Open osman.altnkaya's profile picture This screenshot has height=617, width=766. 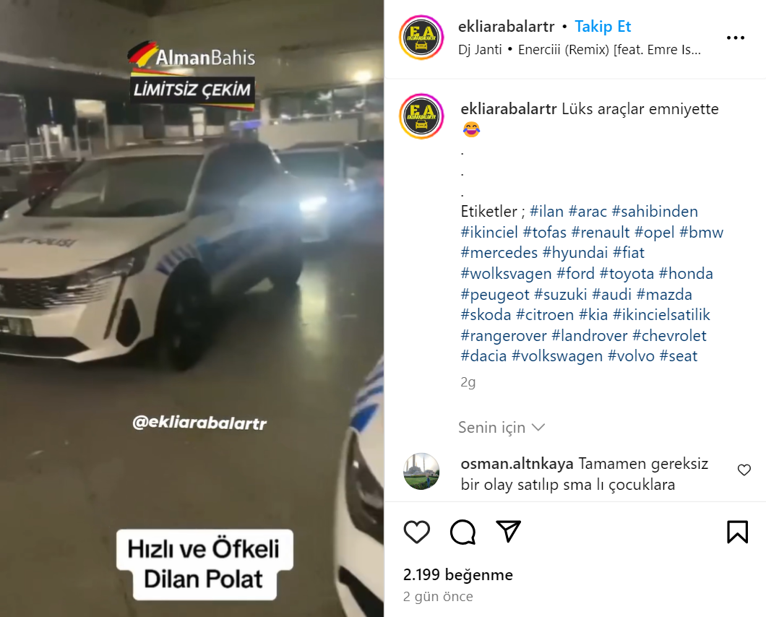point(421,472)
